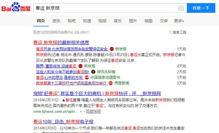Open 春运 新京报的最新相关信息 link

point(61,43)
